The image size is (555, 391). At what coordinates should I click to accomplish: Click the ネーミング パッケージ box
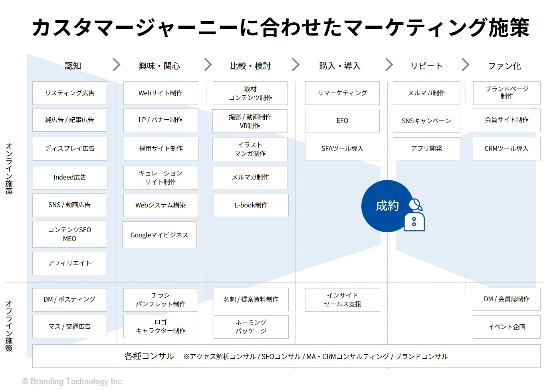click(251, 327)
